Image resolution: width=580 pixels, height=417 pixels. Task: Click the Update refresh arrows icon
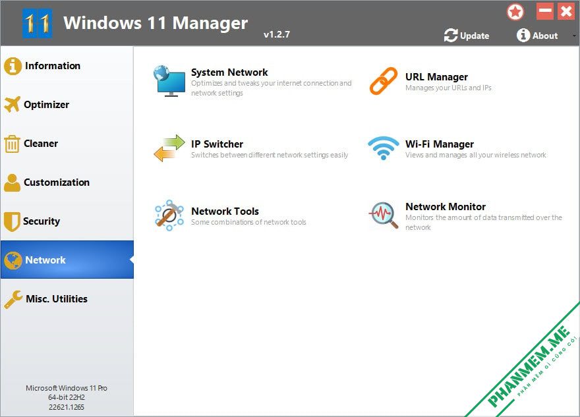pyautogui.click(x=451, y=36)
